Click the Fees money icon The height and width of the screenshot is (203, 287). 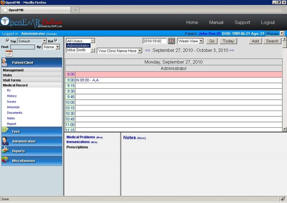5,131
